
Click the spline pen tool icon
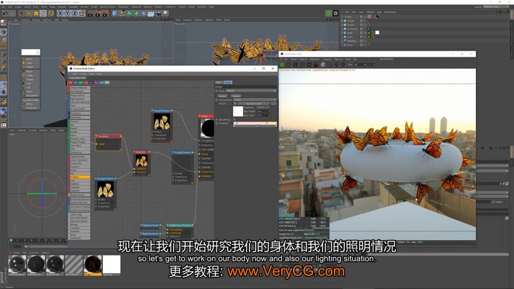(x=122, y=14)
